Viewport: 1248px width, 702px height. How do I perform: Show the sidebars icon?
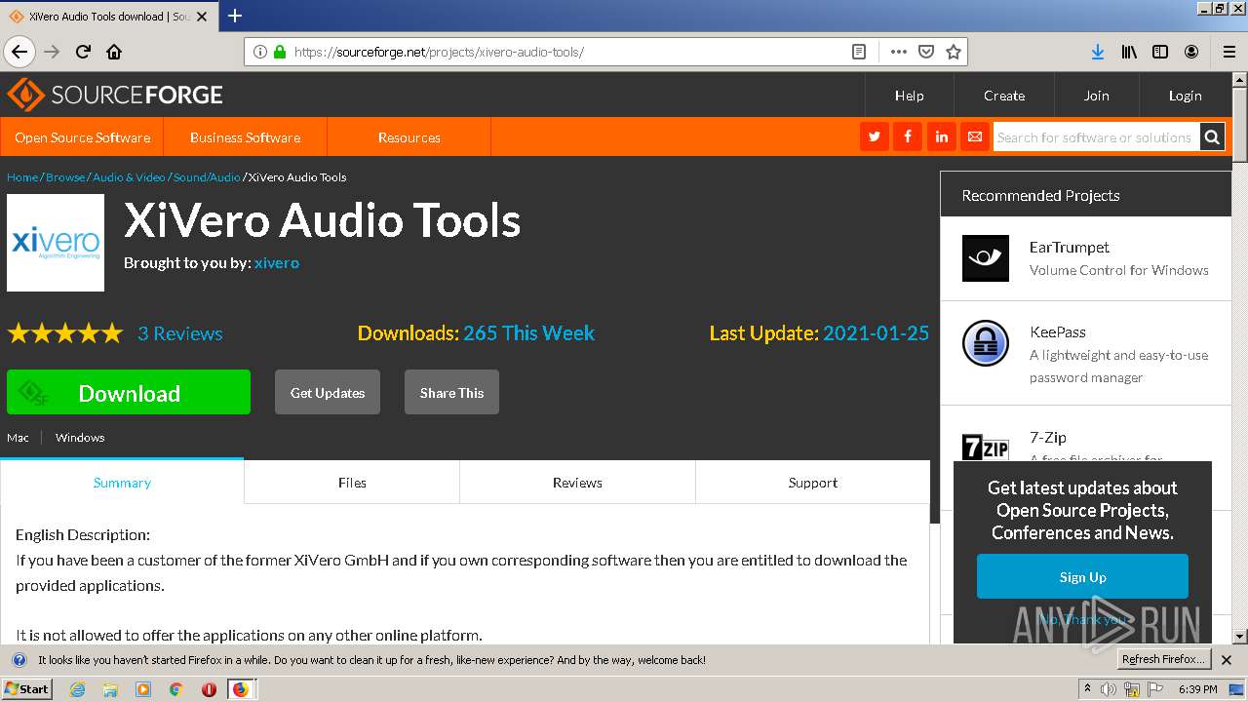click(x=1160, y=52)
